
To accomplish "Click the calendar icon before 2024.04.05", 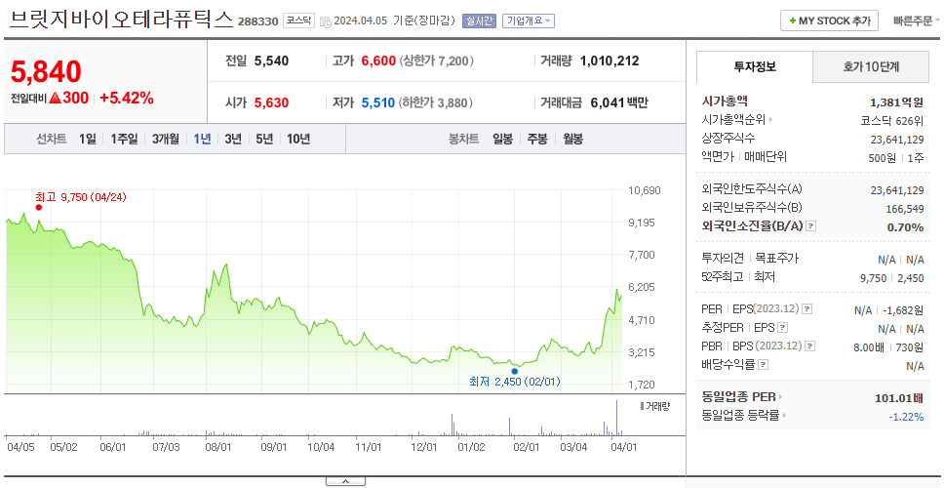I will coord(325,21).
